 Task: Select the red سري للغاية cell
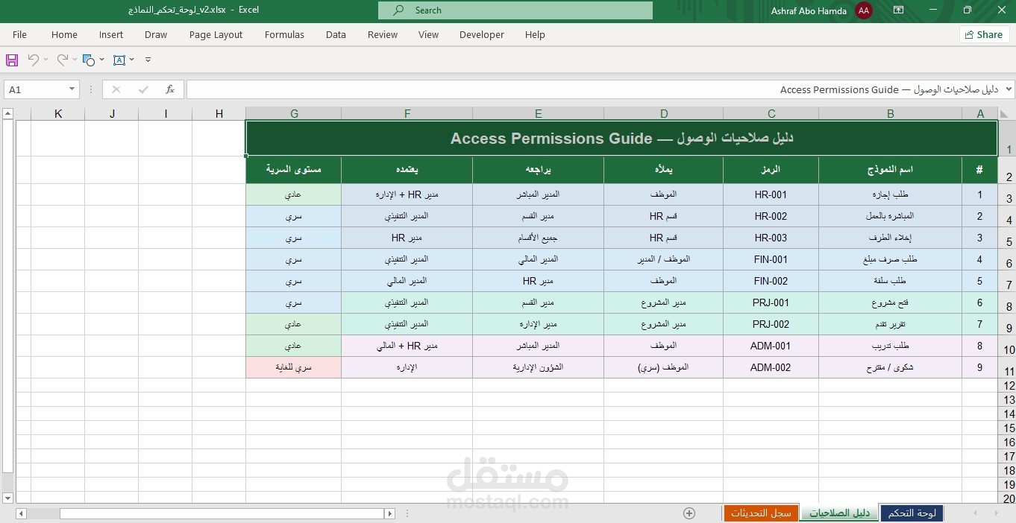(x=294, y=367)
